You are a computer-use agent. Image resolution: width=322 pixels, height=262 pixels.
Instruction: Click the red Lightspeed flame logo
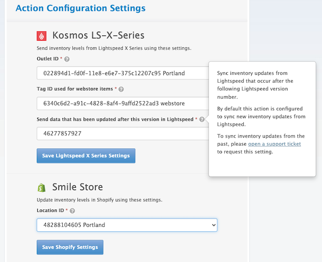(42, 35)
